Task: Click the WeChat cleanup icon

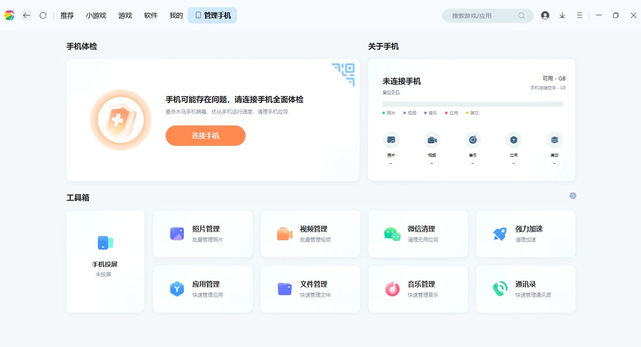Action: point(392,234)
